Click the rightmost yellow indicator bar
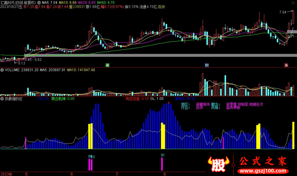Image resolution: width=297 pixels, height=176 pixels. [x=293, y=135]
